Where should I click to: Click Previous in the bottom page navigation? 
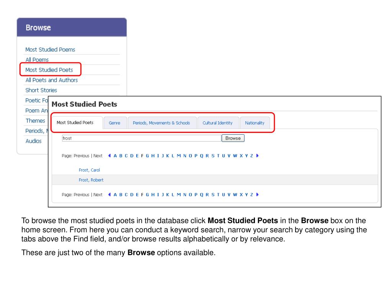coord(82,195)
